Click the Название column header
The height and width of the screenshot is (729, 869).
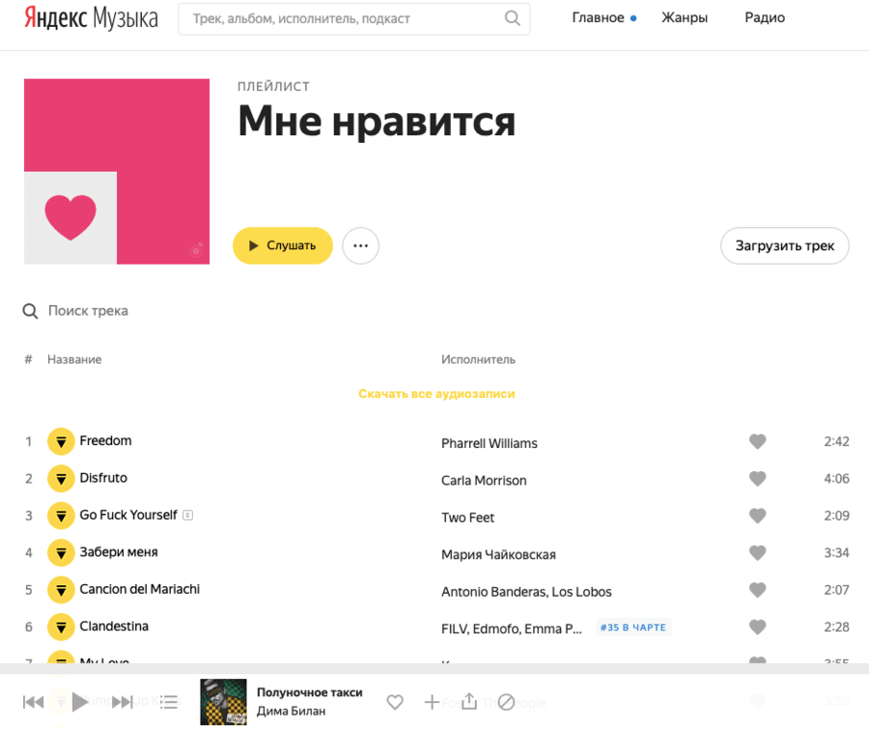(74, 360)
